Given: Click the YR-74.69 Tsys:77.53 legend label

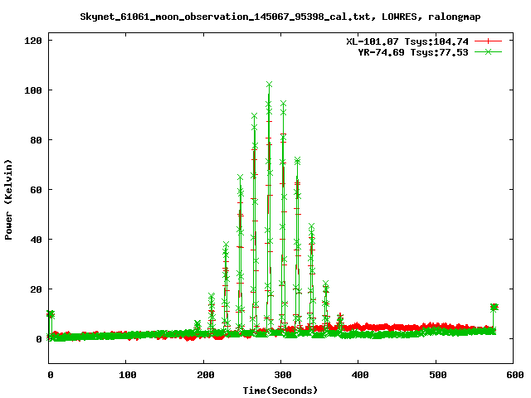Looking at the screenshot, I should (413, 52).
